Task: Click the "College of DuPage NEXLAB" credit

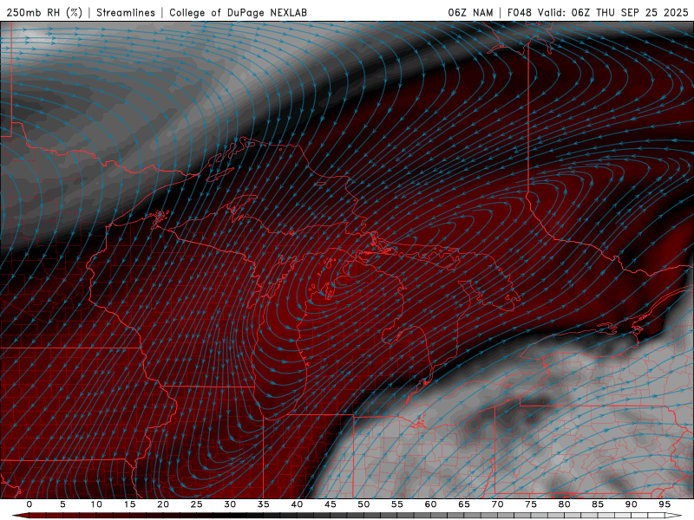Action: pyautogui.click(x=238, y=13)
